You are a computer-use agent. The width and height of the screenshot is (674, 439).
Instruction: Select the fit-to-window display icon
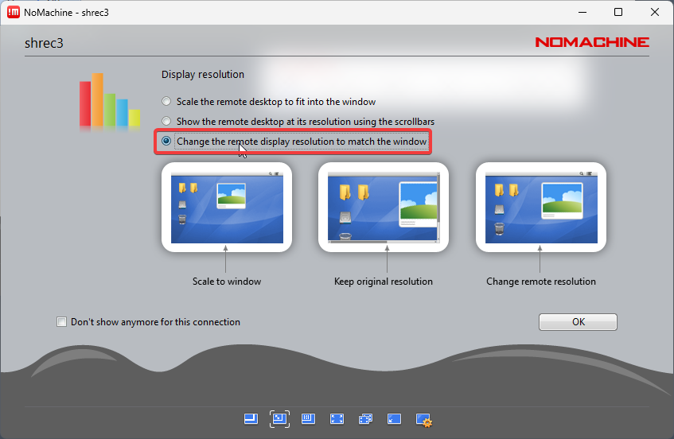(x=251, y=419)
